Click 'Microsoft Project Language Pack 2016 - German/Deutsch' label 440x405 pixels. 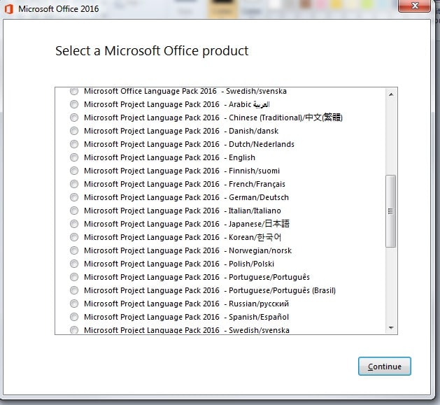[x=186, y=197]
